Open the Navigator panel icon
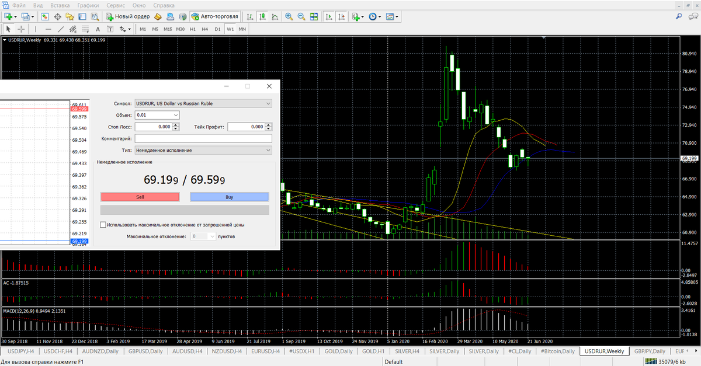This screenshot has height=366, width=701. (70, 16)
